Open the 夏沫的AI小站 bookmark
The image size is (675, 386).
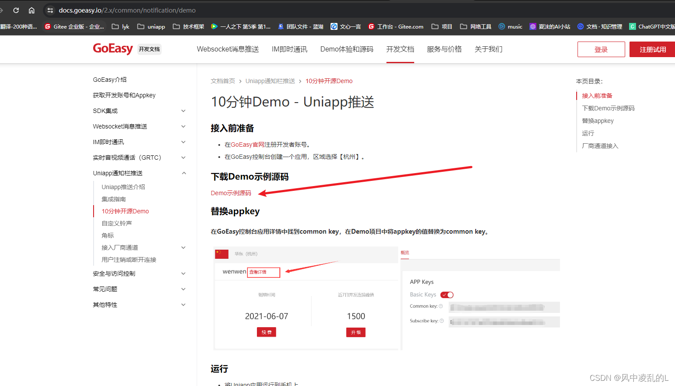pos(550,26)
